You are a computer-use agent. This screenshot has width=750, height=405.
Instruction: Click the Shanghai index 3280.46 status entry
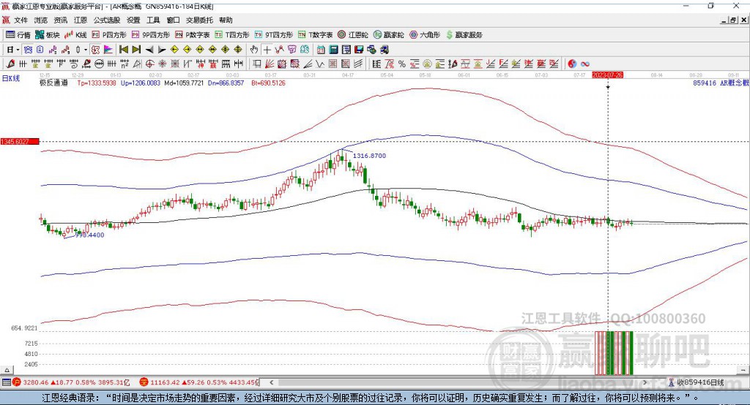click(71, 382)
